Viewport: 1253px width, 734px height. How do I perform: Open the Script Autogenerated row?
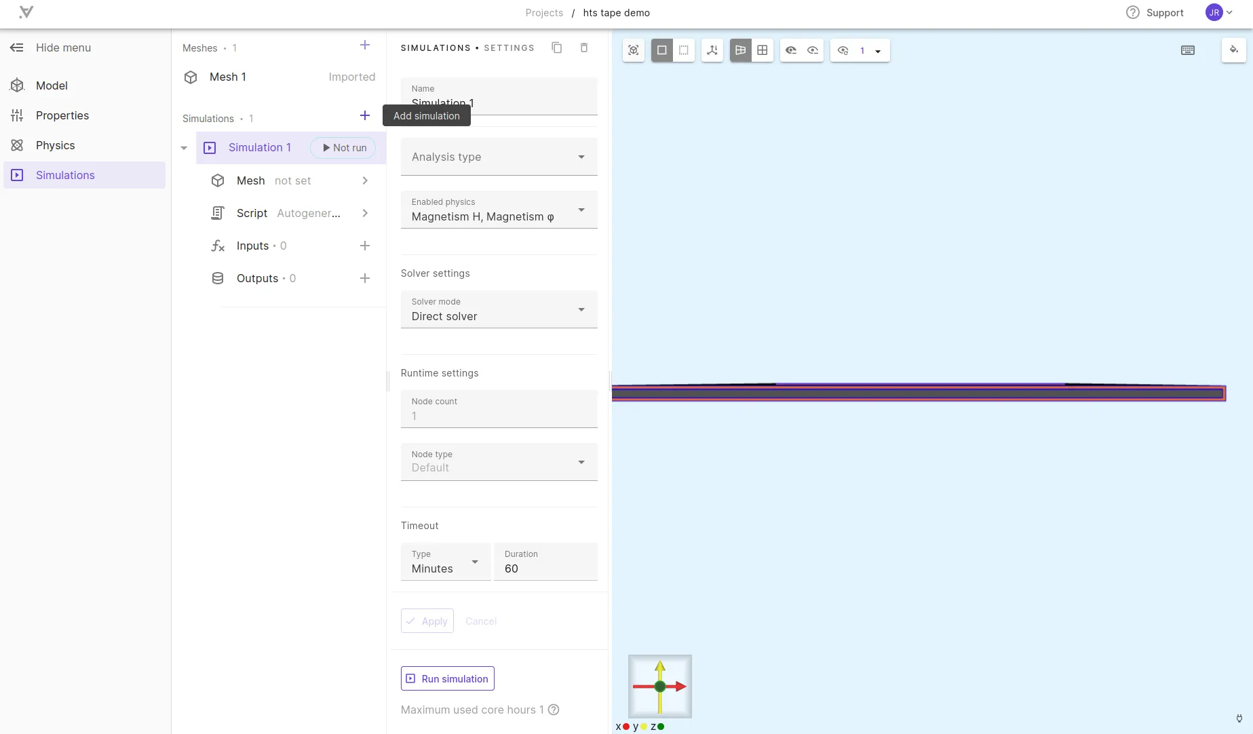click(291, 213)
